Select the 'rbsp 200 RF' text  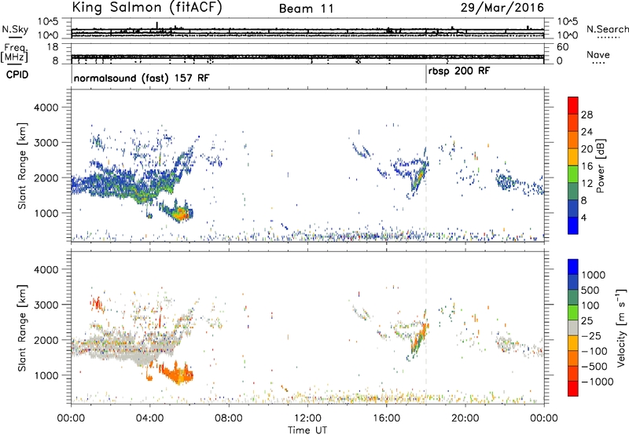pyautogui.click(x=459, y=71)
